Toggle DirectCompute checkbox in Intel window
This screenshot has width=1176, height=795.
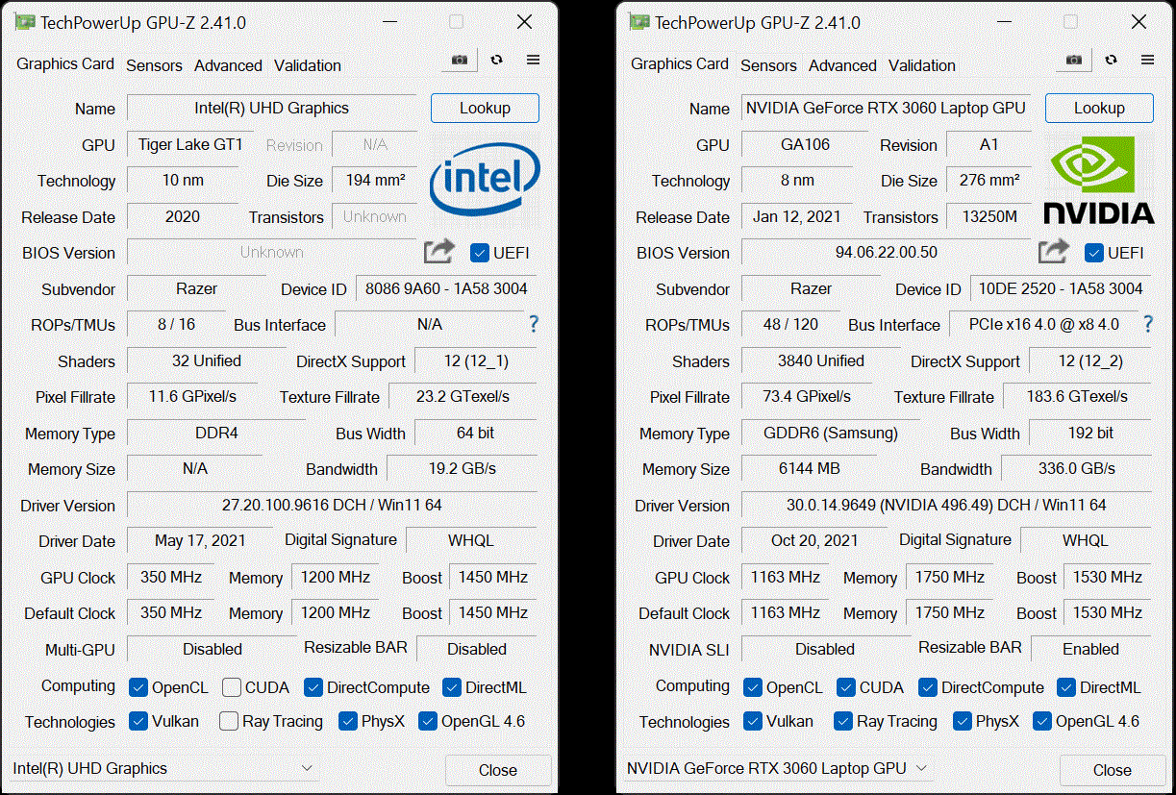pyautogui.click(x=313, y=687)
